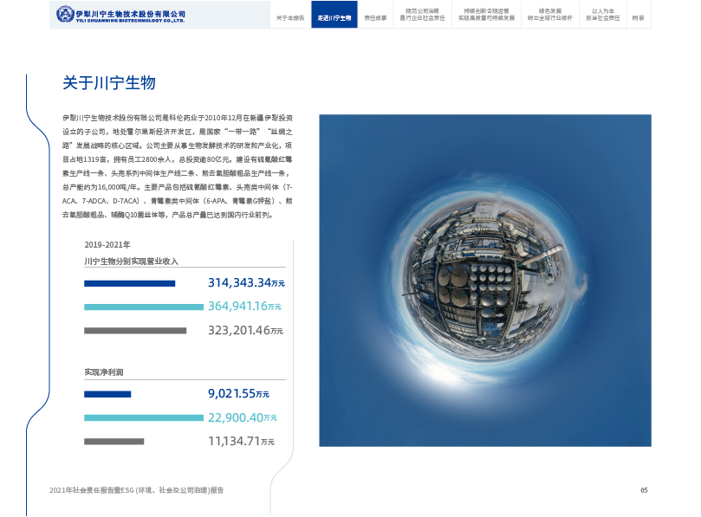701x517 pixels.
Task: Open the 规范公司治理 navigation tab
Action: coord(423,15)
